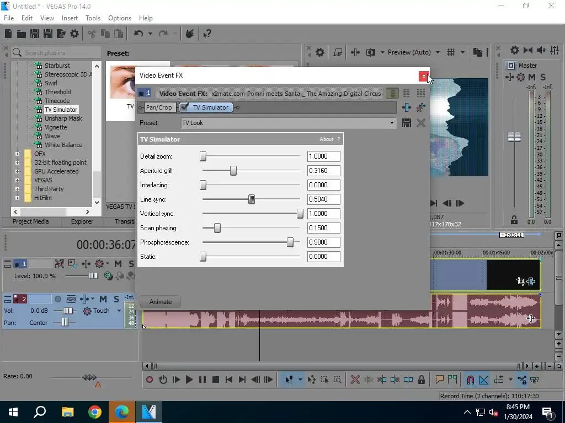Viewport: 565px width, 423px height.
Task: Expand the OFX plug-in folder
Action: [x=17, y=154]
